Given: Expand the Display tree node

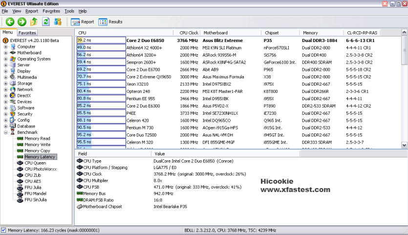Looking at the screenshot, I should click(5, 71).
